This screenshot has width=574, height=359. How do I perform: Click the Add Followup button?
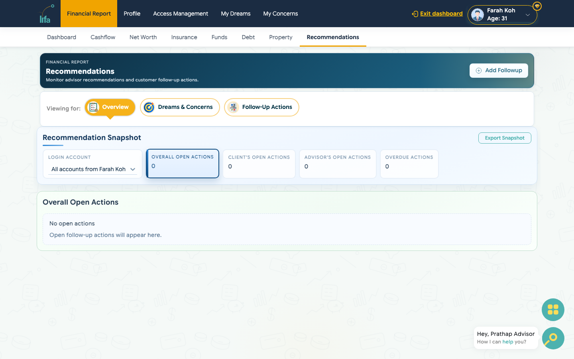[499, 71]
